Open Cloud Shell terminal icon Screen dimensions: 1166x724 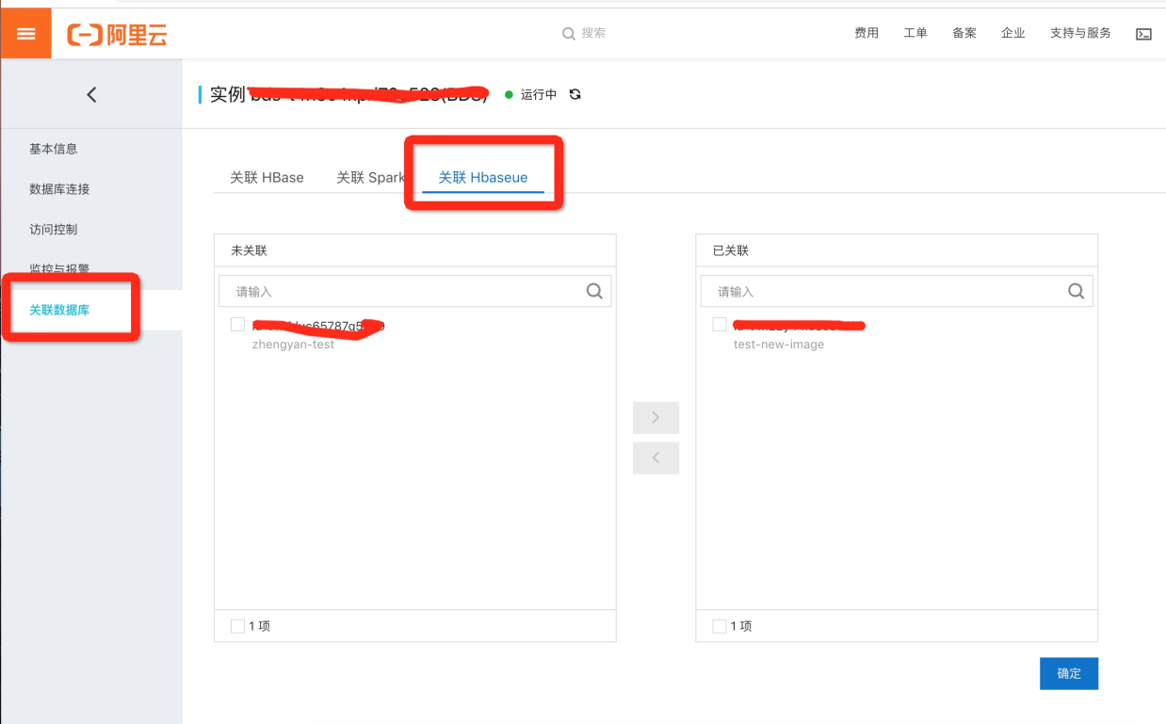click(x=1143, y=34)
